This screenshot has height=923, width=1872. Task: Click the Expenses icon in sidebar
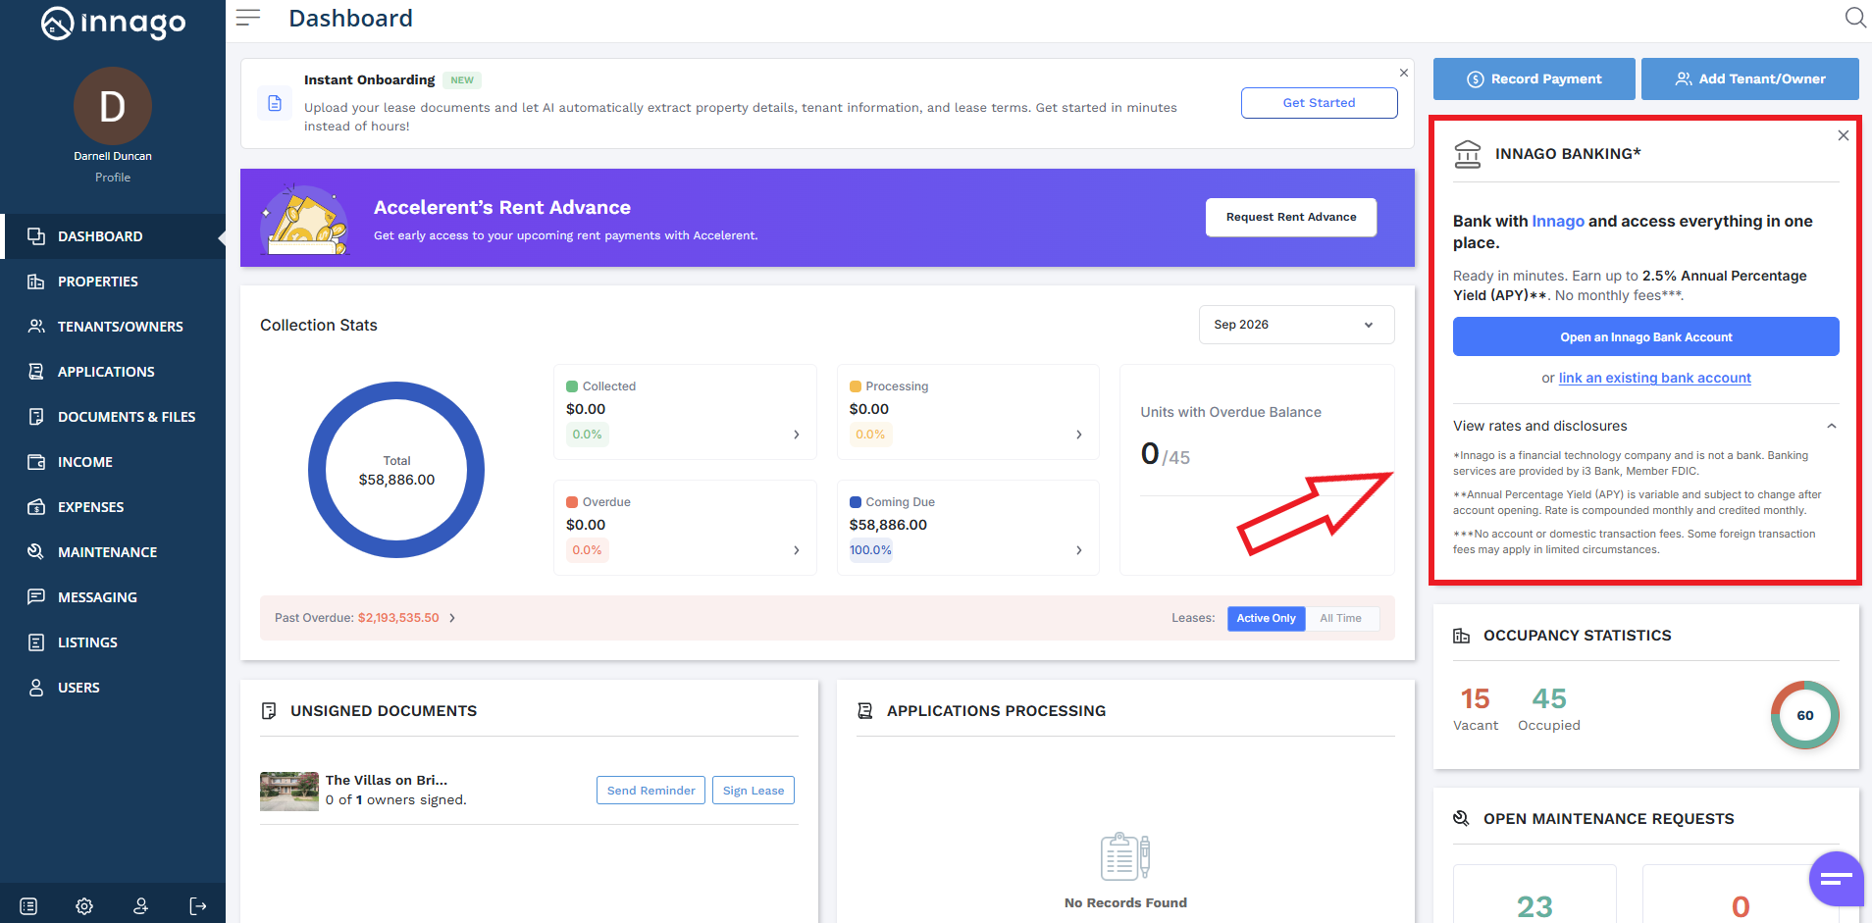36,507
